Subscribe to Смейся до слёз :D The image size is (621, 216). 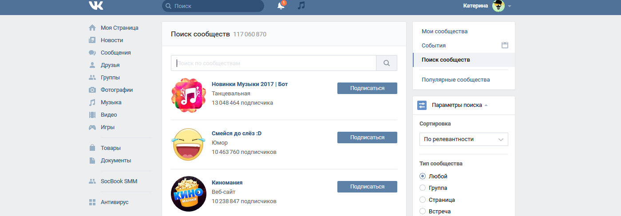(367, 137)
